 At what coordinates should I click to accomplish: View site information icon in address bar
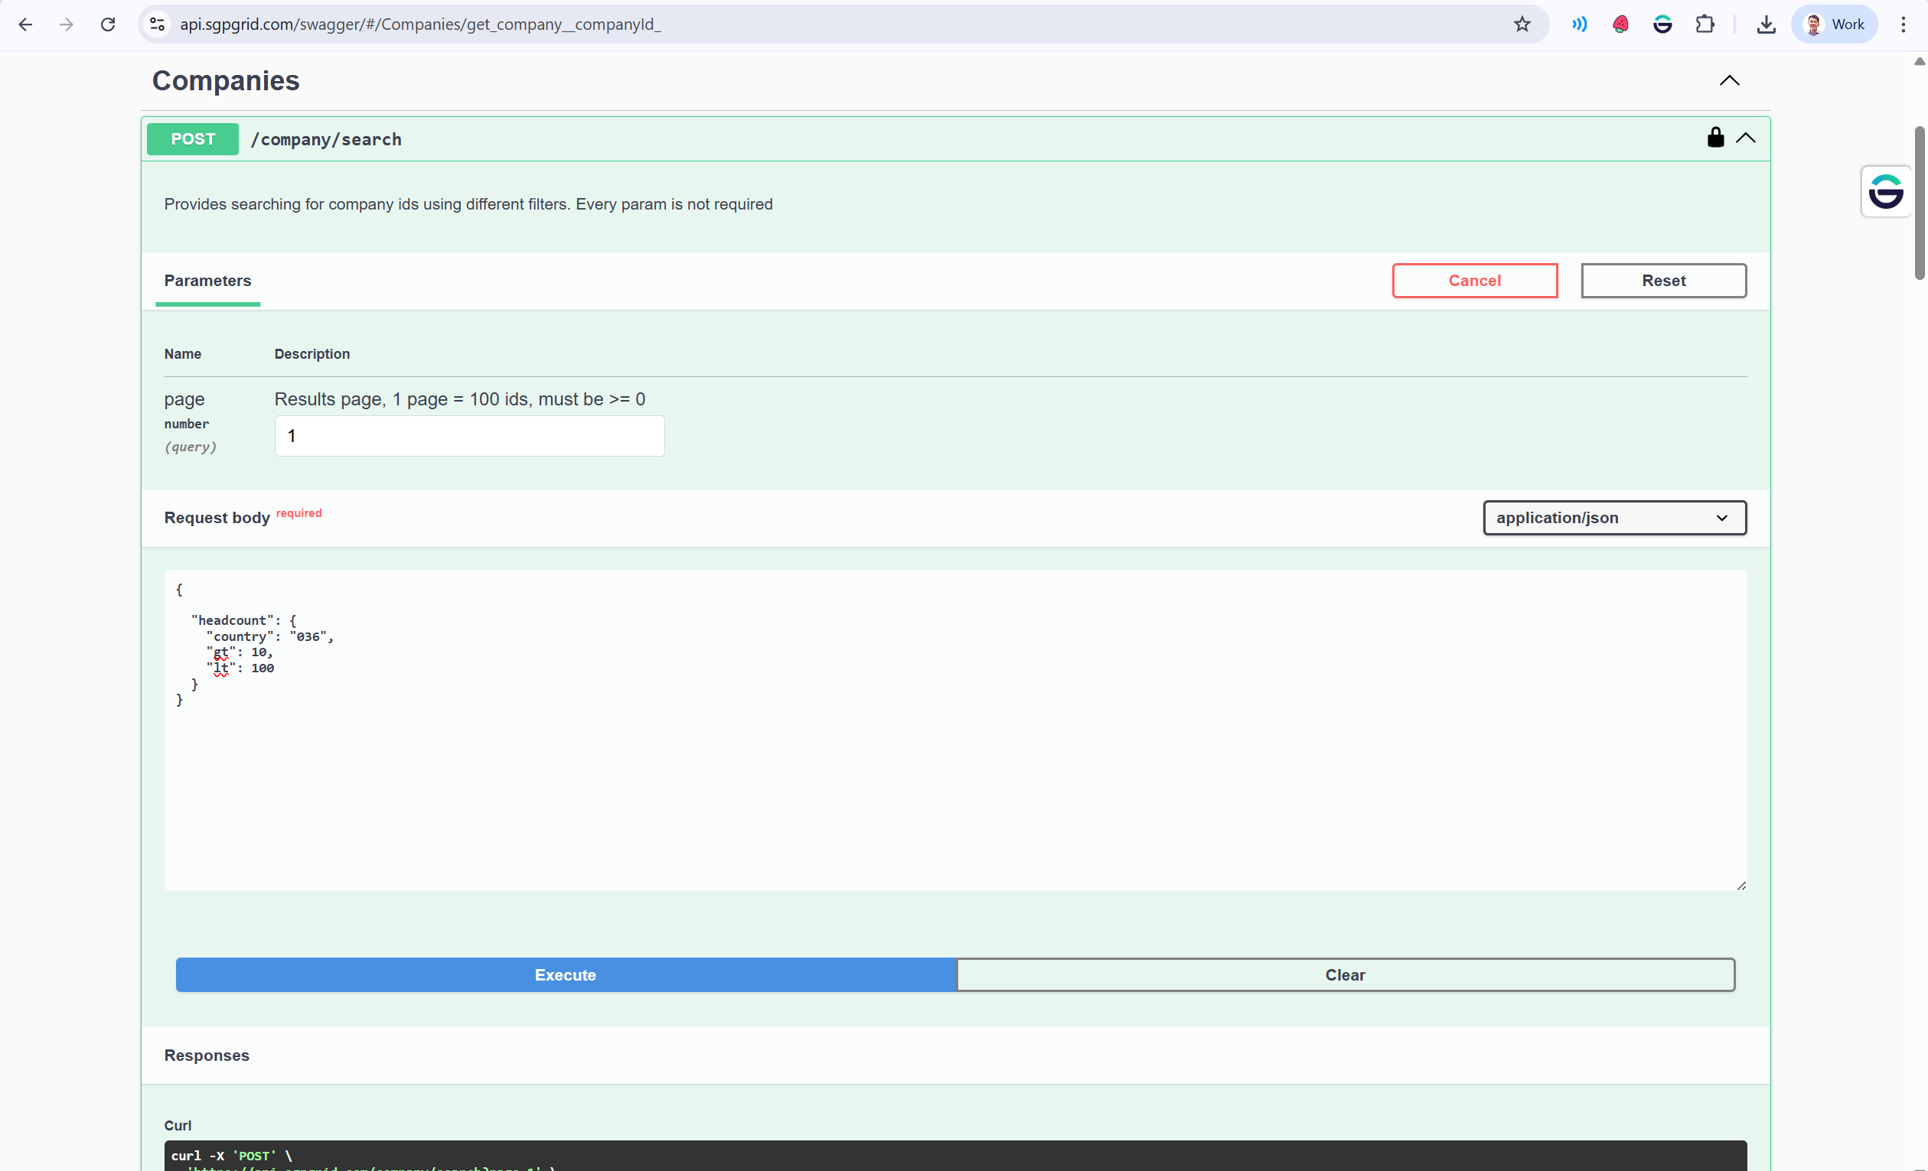pos(157,24)
